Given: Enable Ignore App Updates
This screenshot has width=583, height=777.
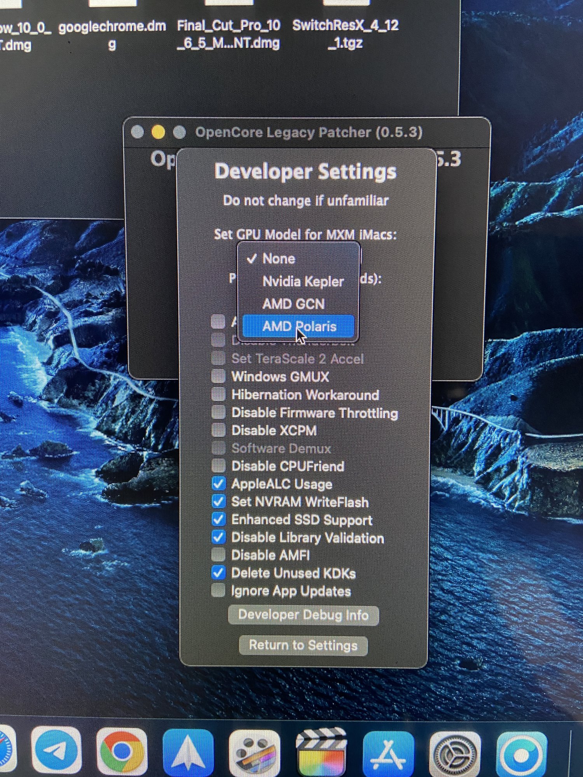Looking at the screenshot, I should click(x=218, y=591).
